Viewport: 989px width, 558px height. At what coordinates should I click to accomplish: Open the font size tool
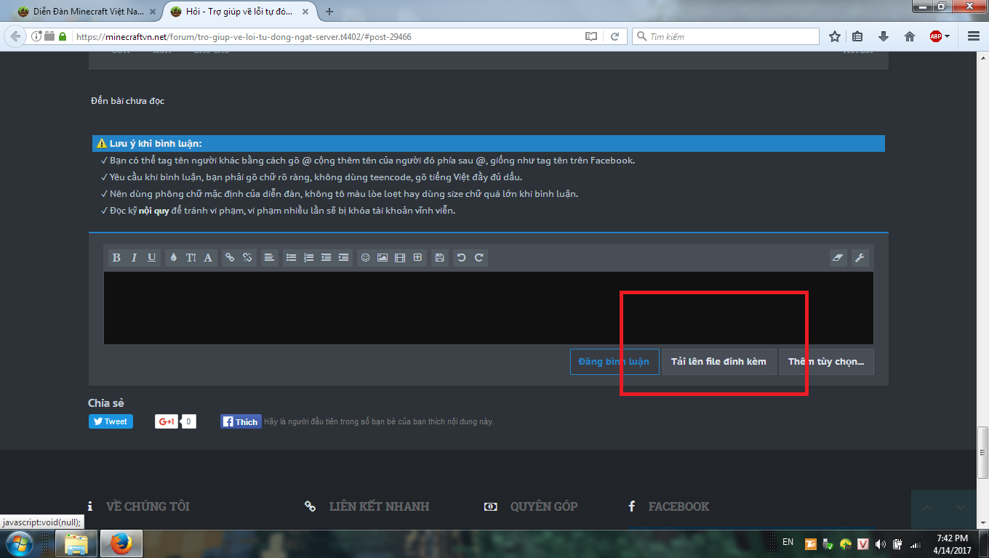[191, 257]
